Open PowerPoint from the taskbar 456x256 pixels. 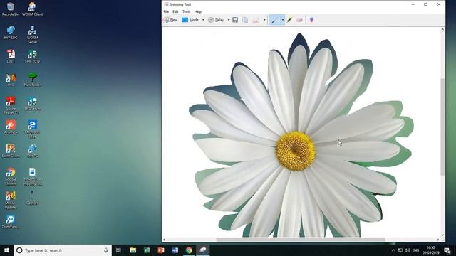pyautogui.click(x=161, y=250)
